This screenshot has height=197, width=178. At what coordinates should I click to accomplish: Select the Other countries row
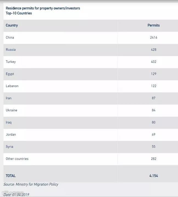(17, 159)
